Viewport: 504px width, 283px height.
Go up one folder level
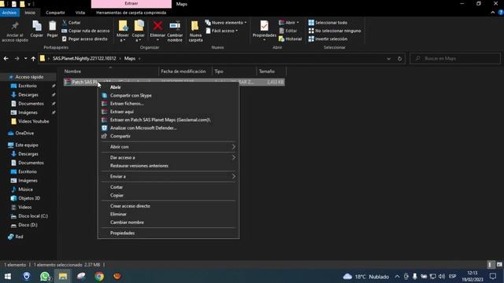[33, 58]
